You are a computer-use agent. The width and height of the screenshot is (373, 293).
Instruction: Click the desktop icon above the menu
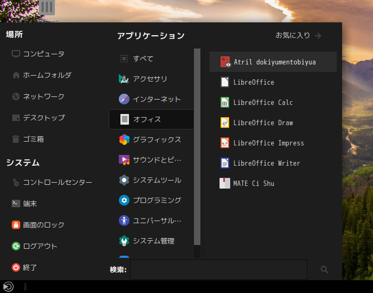(x=47, y=7)
